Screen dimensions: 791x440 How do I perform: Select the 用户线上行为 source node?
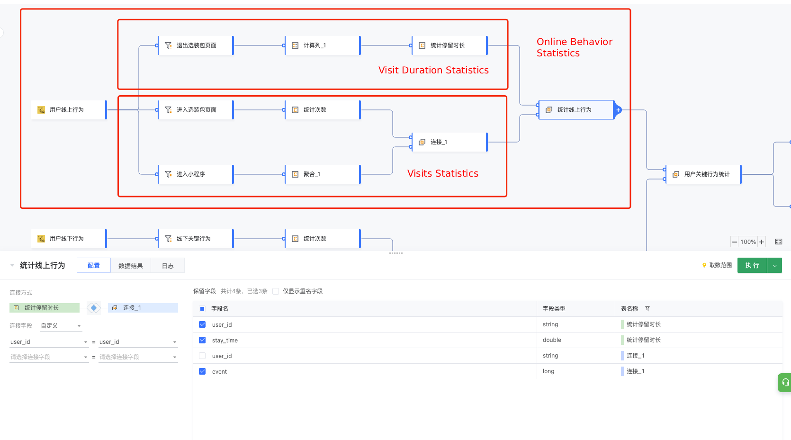coord(69,110)
